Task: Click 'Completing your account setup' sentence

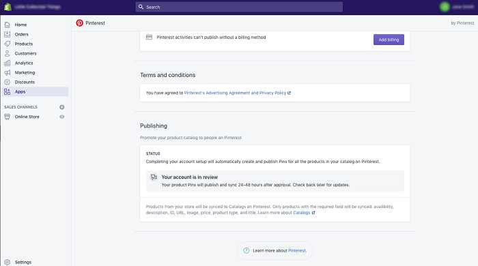Action: [x=263, y=162]
